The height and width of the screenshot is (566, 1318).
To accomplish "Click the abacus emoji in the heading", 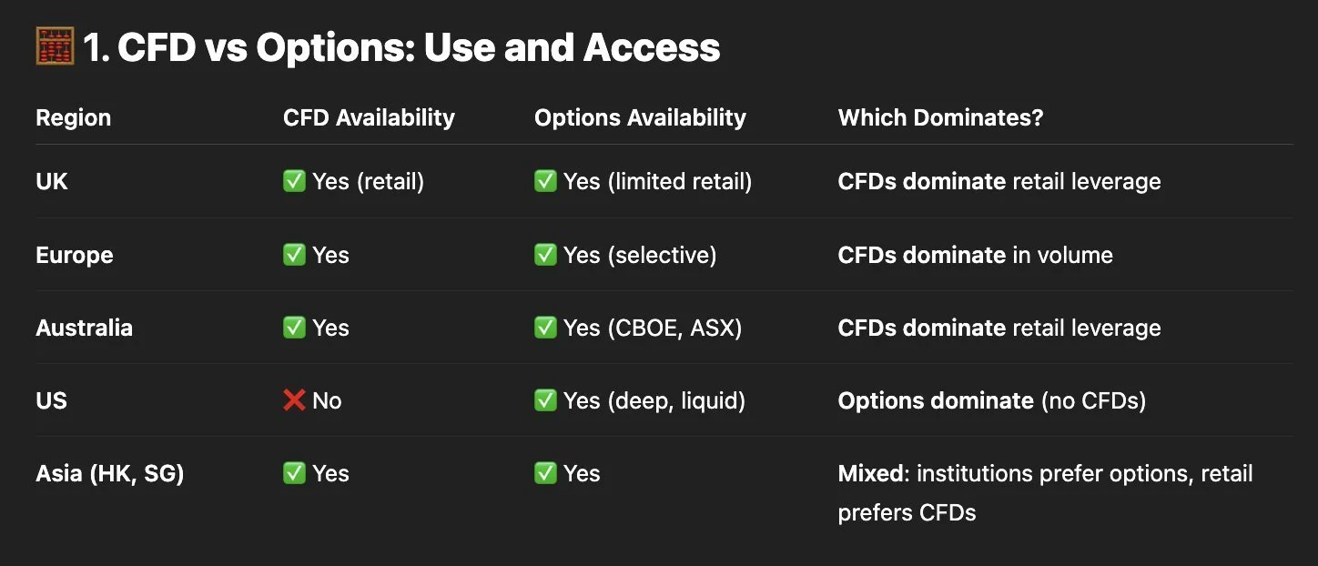I will tap(56, 47).
